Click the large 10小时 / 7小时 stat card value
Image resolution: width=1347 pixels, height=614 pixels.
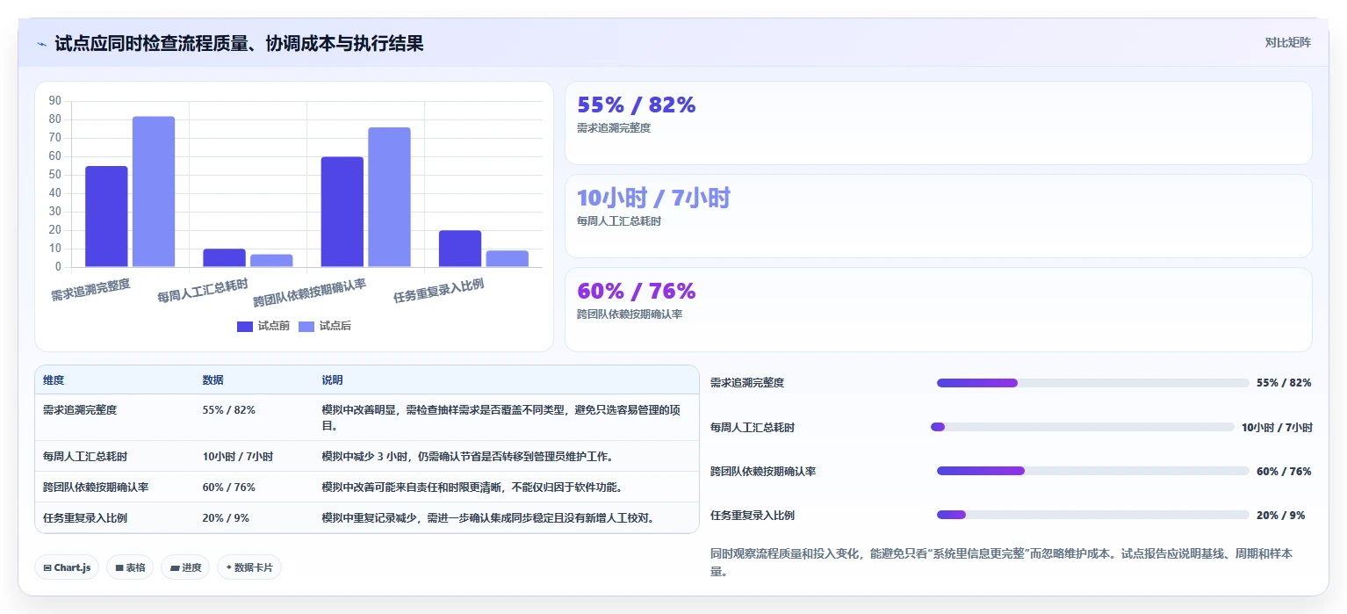tap(653, 198)
